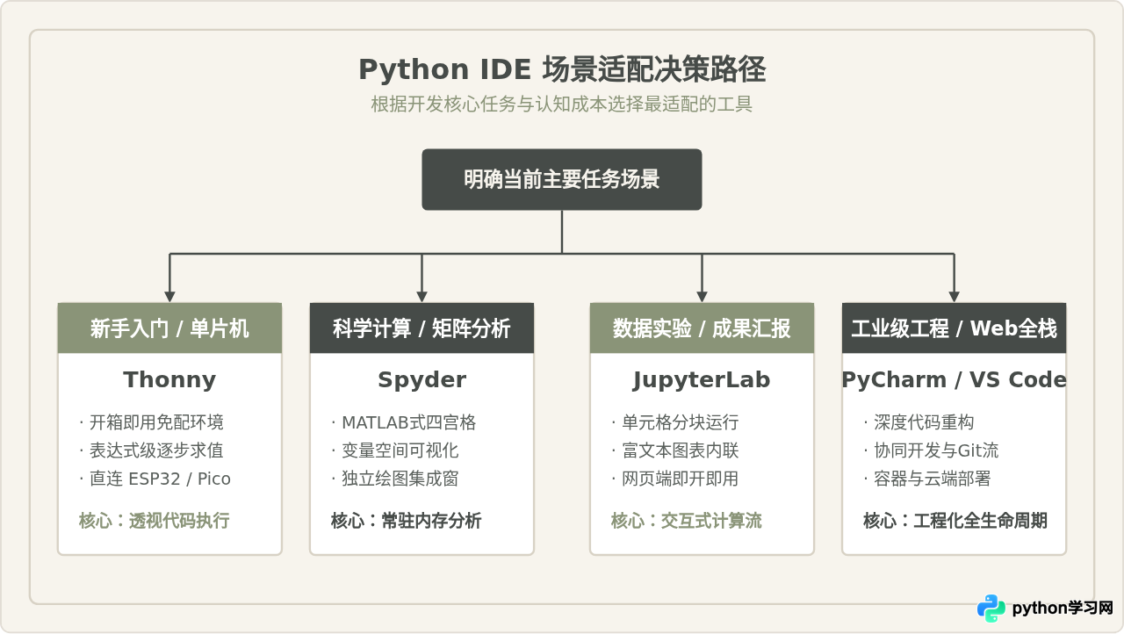
Task: Click the '单元格分块运行' bullet
Action: tap(674, 422)
